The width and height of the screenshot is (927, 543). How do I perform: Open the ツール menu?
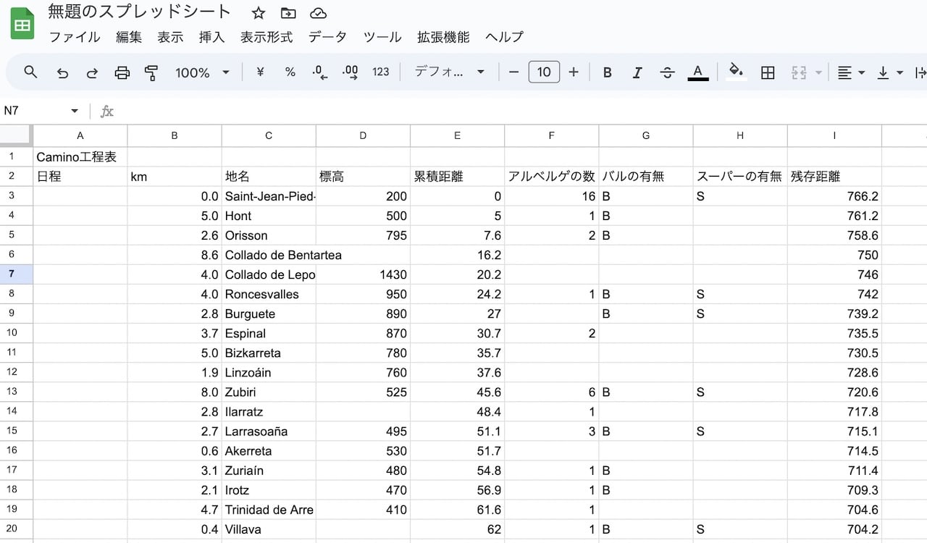click(382, 37)
